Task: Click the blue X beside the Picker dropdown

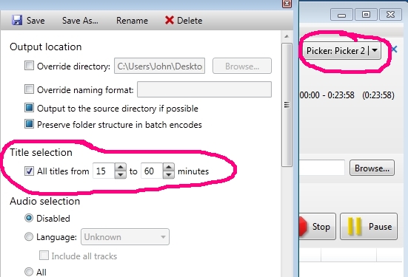Action: (x=394, y=49)
